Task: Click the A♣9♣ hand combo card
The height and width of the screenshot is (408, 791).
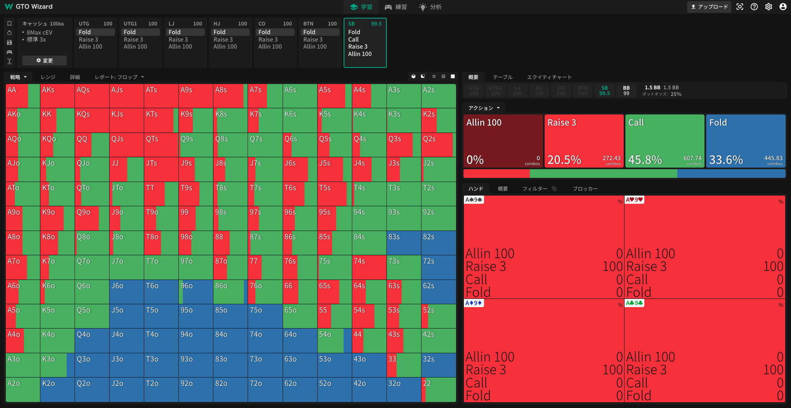Action: coord(705,351)
